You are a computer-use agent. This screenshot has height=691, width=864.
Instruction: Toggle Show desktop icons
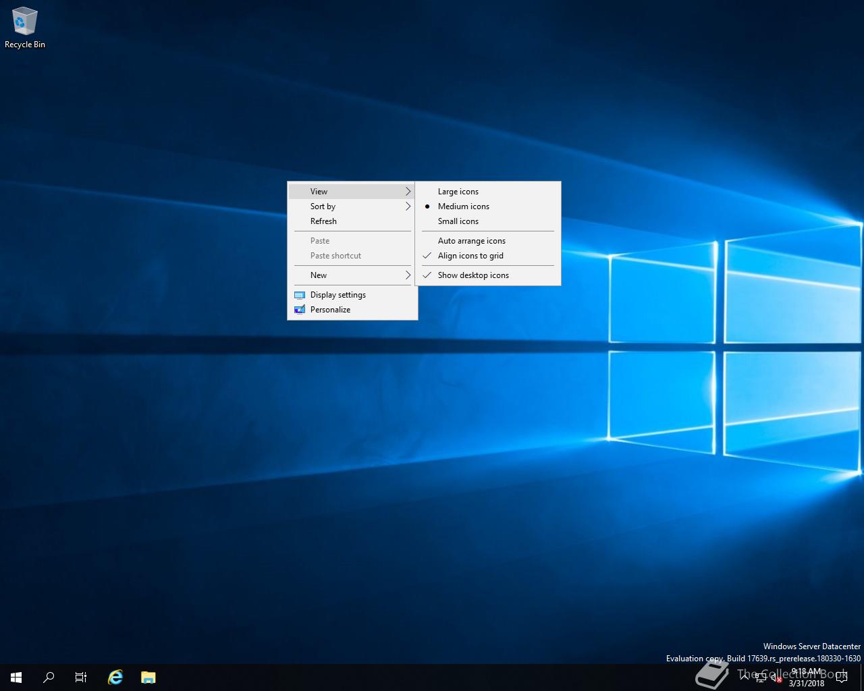(x=488, y=275)
